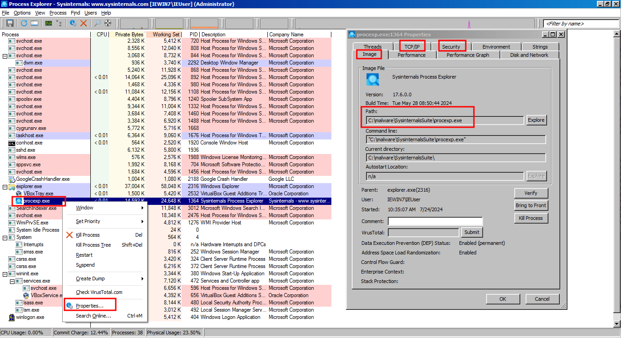This screenshot has height=338, width=621.
Task: Select the lsass.exe process row
Action: click(166, 303)
